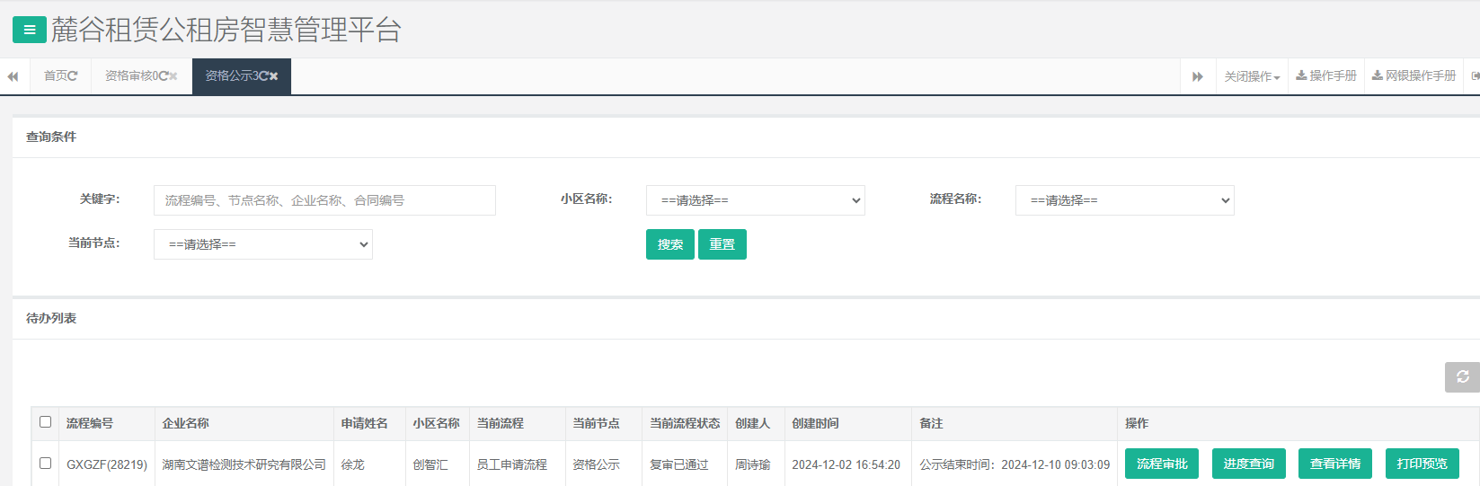Download the 网银操作手册 manual
Image resolution: width=1480 pixels, height=486 pixels.
pos(1414,76)
